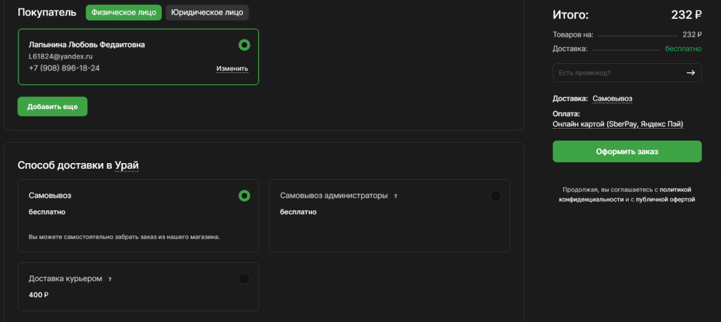The image size is (721, 322).
Task: Click the Изменить link in the buyer card
Action: tap(232, 69)
